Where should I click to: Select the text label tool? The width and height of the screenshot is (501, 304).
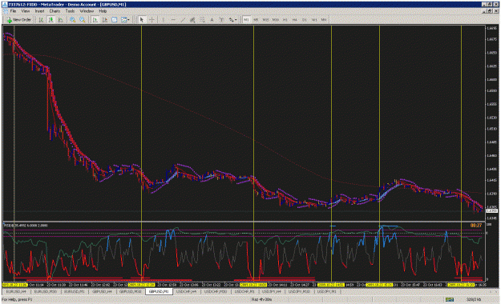(221, 20)
